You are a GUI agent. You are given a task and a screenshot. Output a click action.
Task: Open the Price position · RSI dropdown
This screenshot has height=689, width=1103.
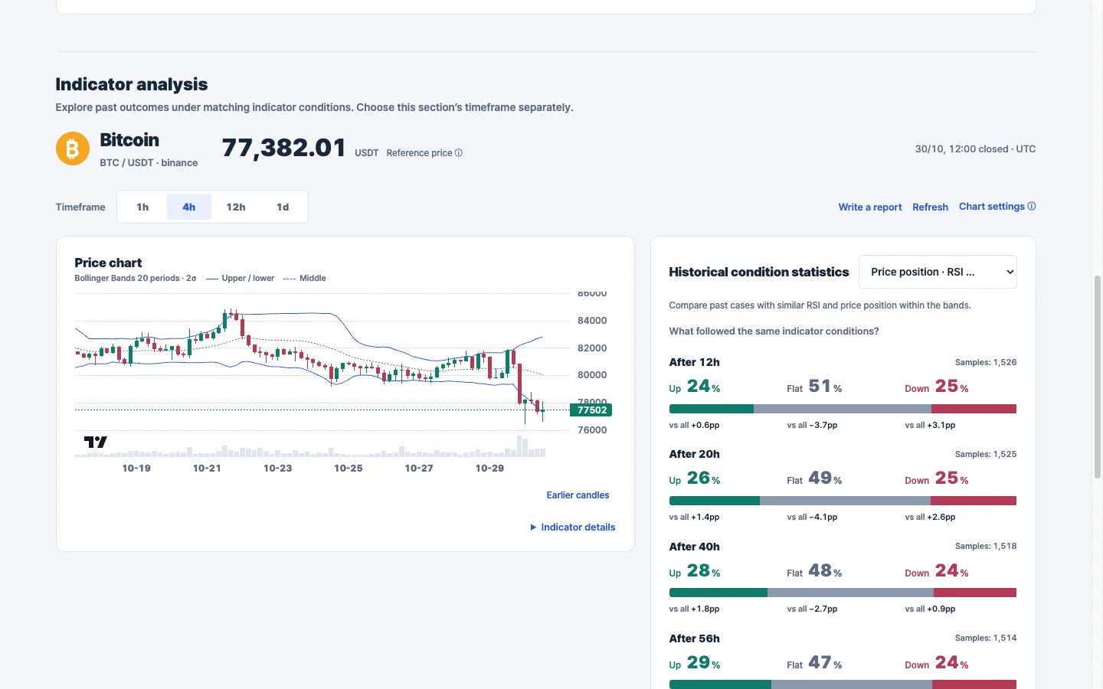938,272
